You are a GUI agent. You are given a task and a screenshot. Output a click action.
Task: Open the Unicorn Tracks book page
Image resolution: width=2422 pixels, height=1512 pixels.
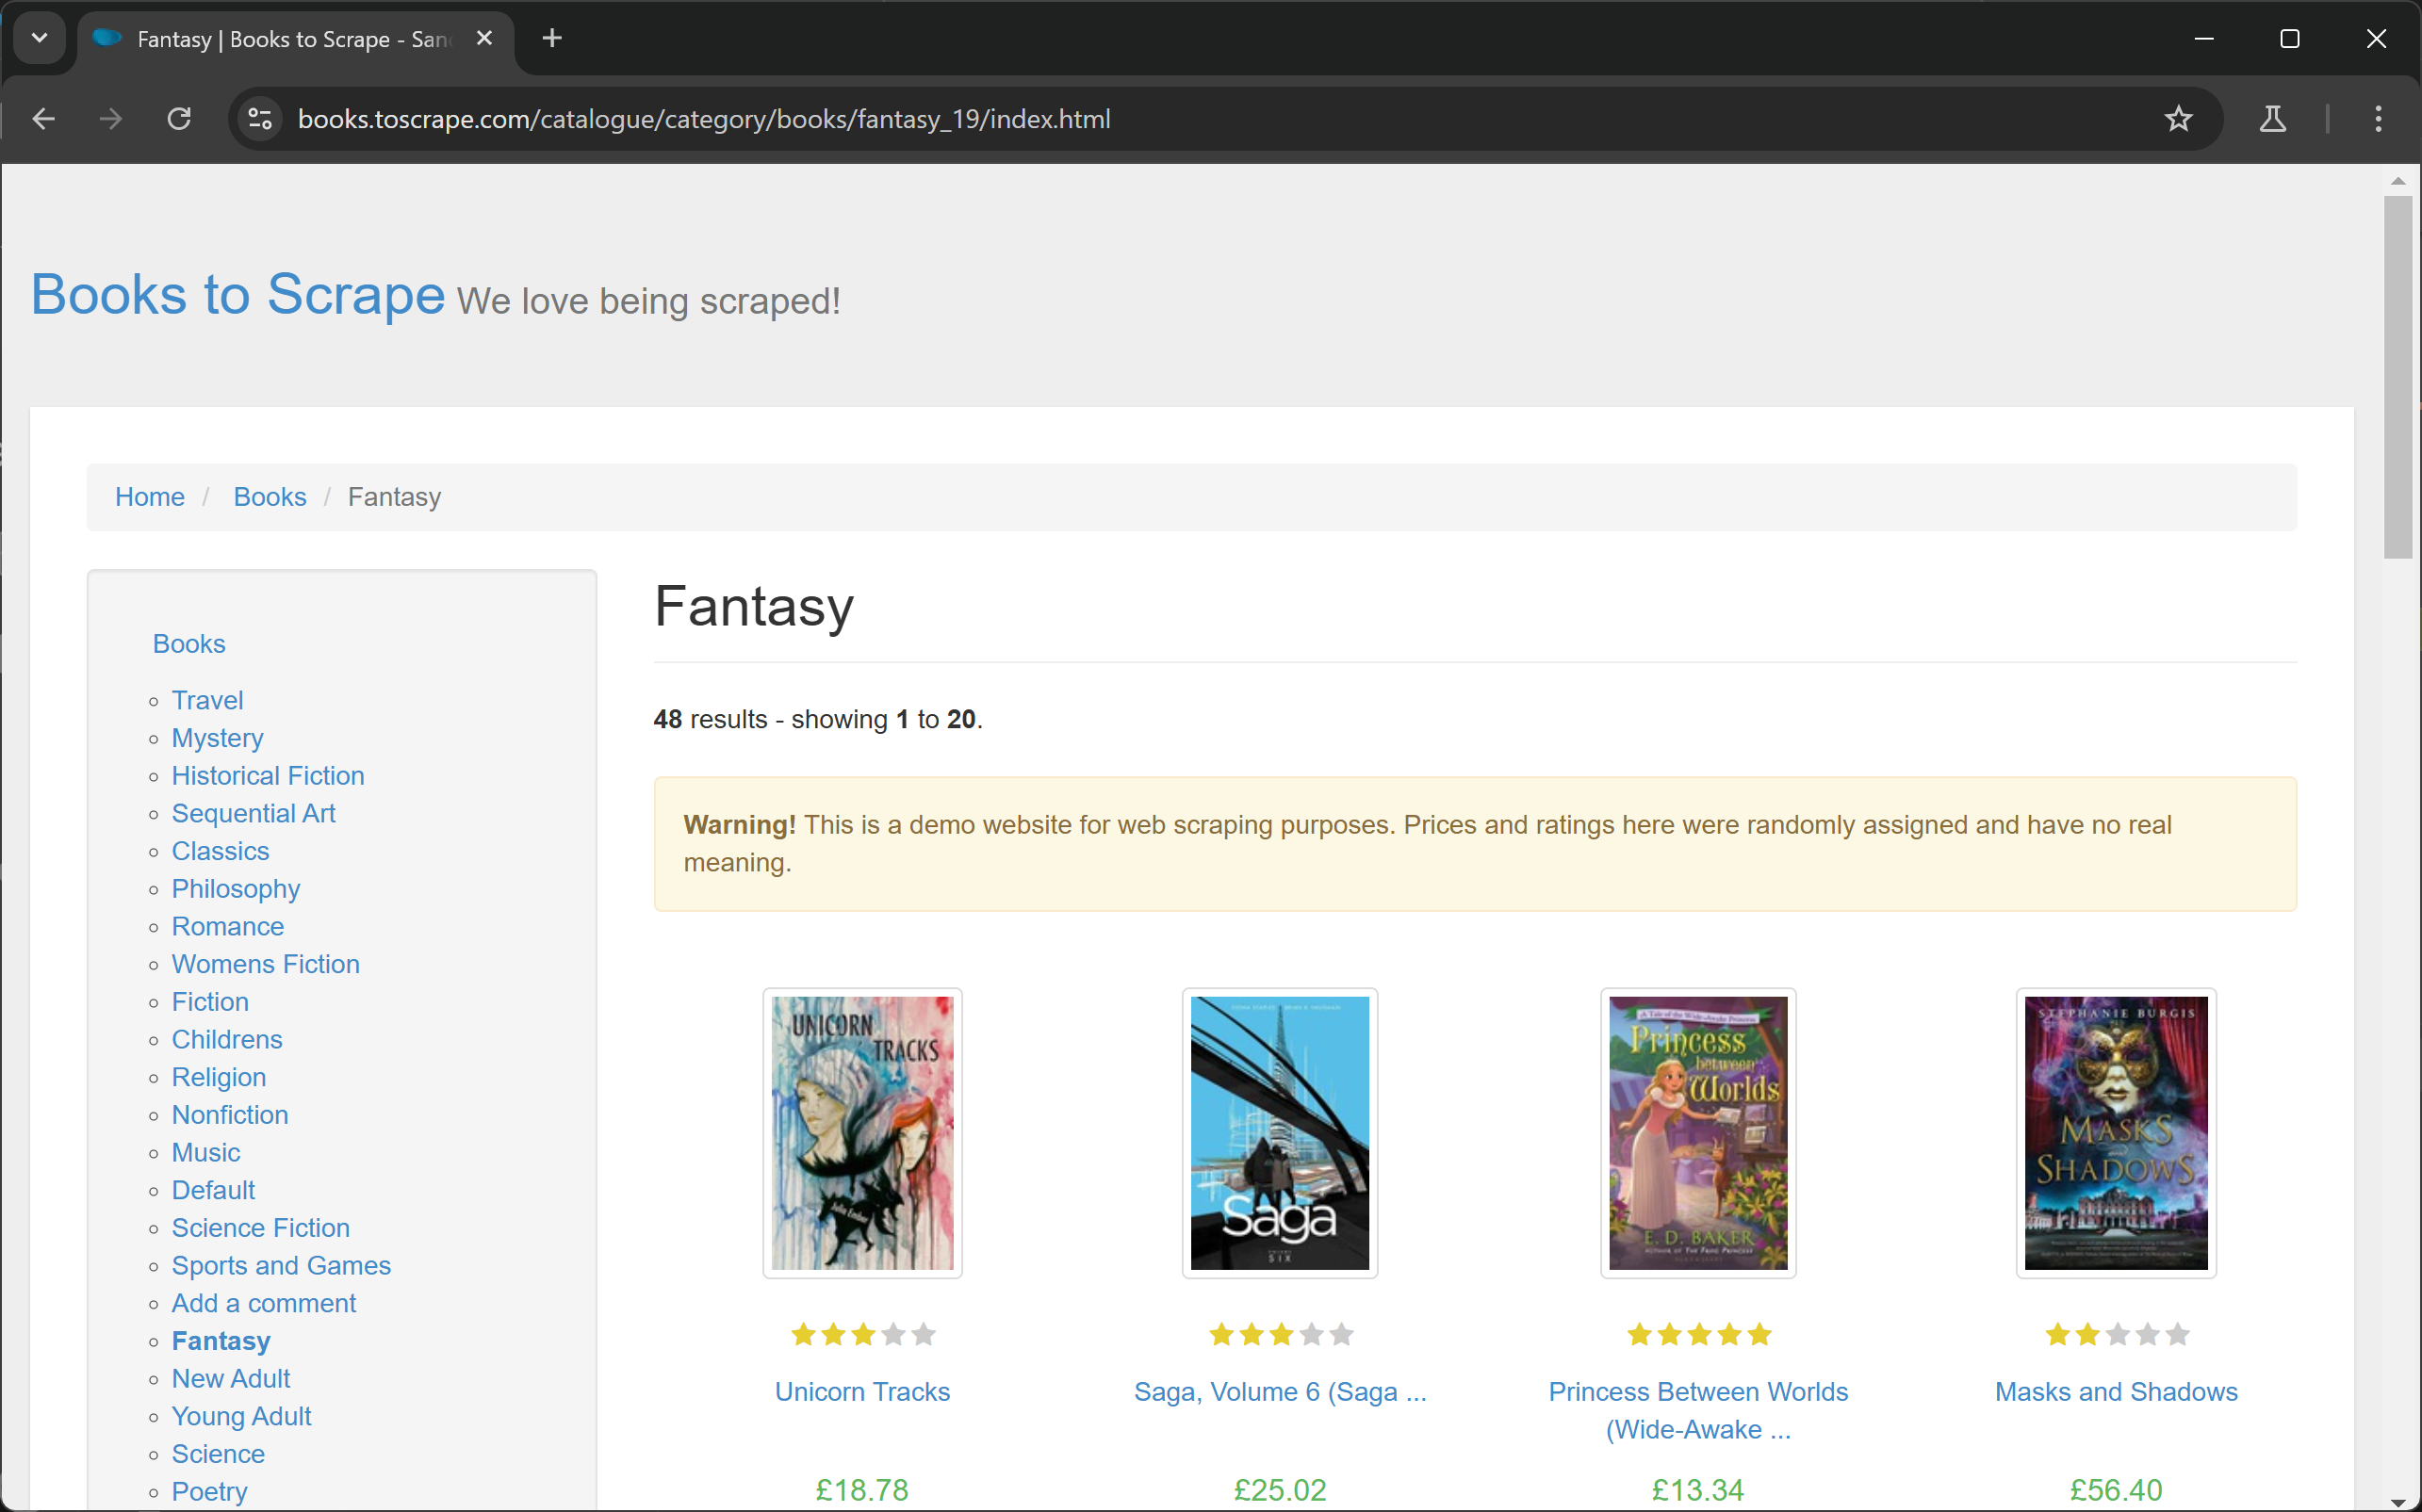coord(860,1390)
